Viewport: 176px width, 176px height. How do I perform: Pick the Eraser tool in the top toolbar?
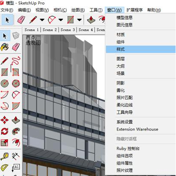point(21,20)
